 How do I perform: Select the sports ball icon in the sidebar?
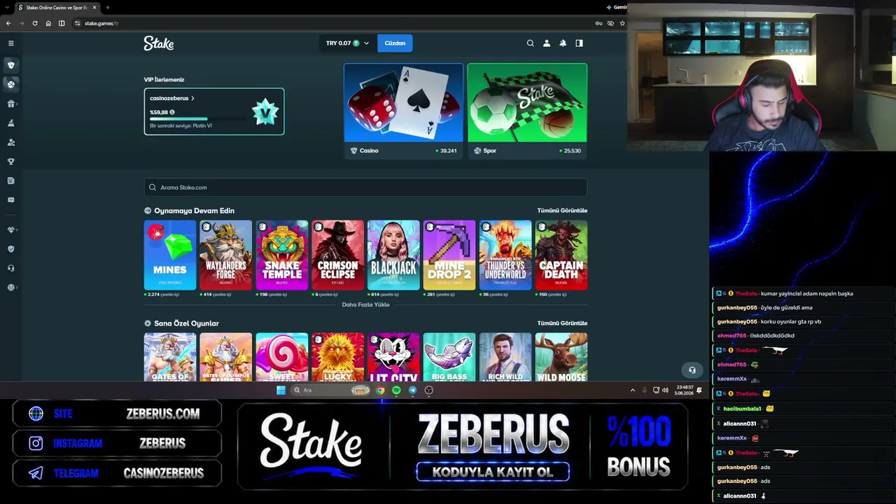[x=10, y=84]
